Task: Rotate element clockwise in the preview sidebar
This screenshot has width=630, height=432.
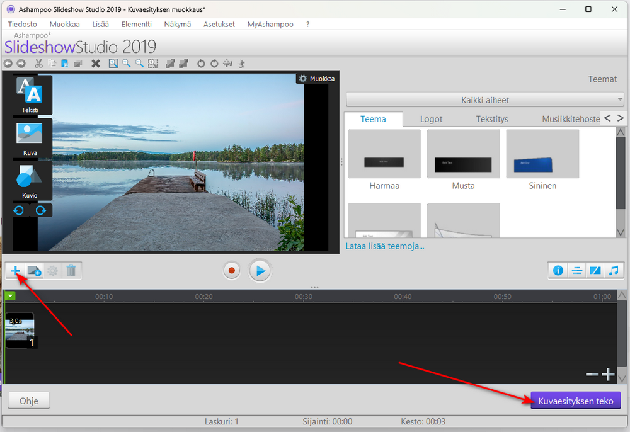Action: 40,210
